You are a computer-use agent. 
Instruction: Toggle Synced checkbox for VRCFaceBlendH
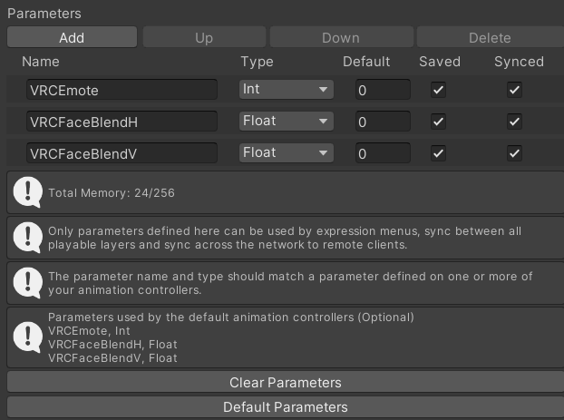coord(514,122)
